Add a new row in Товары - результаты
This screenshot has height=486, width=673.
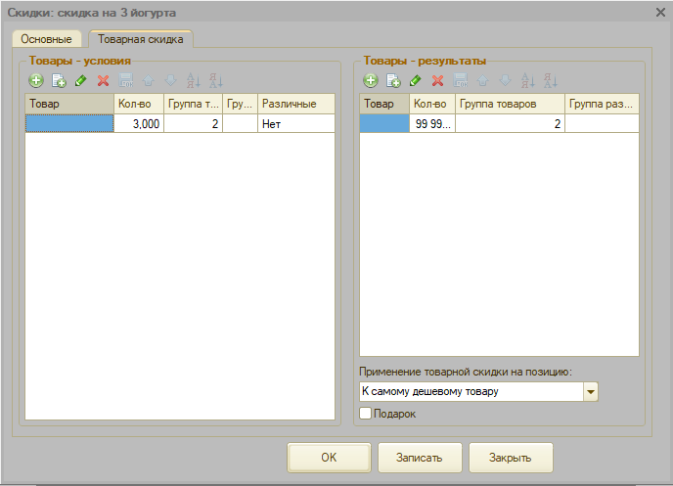(371, 80)
